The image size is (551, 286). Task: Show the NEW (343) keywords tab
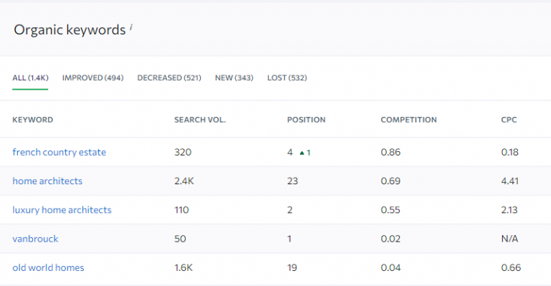(234, 77)
